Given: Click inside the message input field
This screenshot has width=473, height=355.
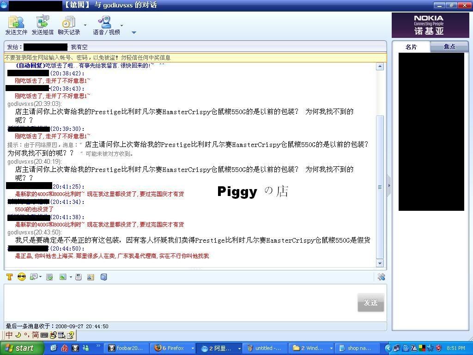Looking at the screenshot, I should [x=185, y=300].
